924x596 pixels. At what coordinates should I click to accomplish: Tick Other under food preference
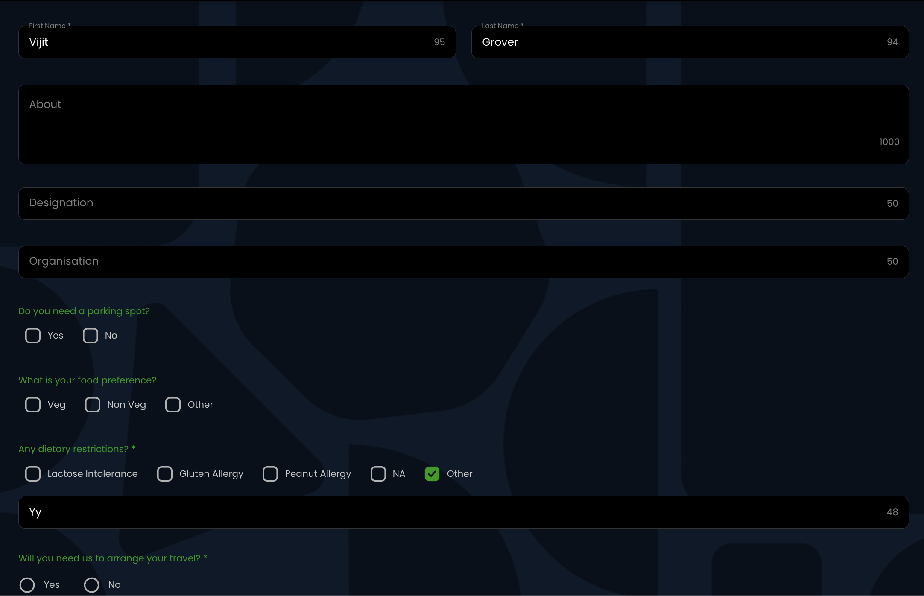coord(173,405)
